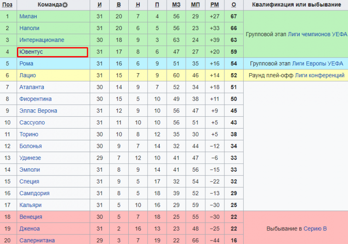The width and height of the screenshot is (348, 244).
Task: Open the Салернитана team link
Action: [37, 241]
